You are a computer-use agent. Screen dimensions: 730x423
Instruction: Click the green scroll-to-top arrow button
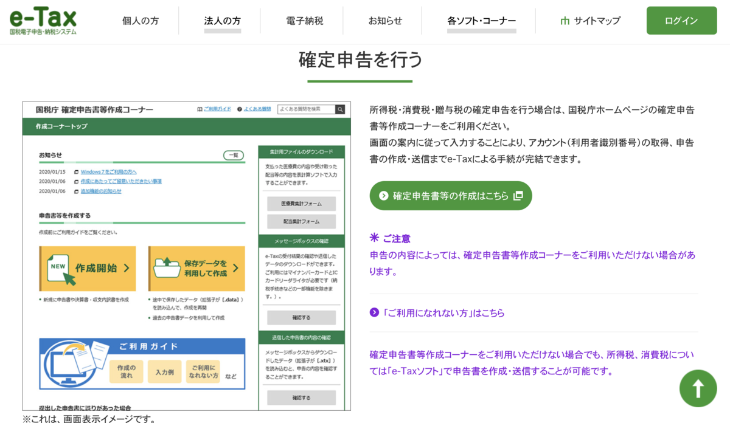[x=698, y=388]
